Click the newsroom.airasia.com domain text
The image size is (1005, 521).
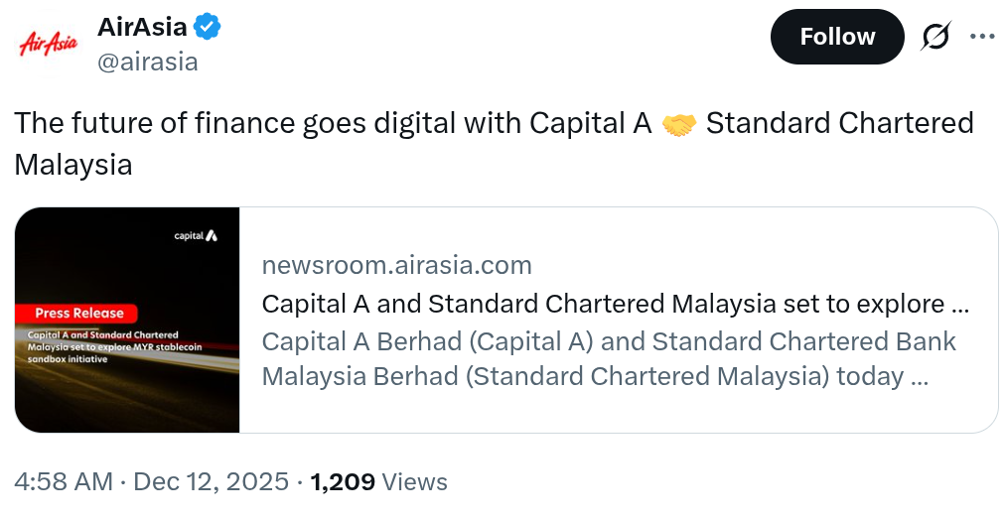396,265
